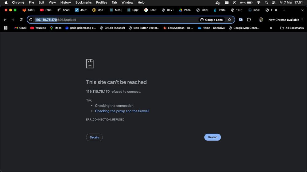The image size is (307, 172).
Task: Open the GitLab-Indosoft bookmark
Action: pyautogui.click(x=112, y=28)
